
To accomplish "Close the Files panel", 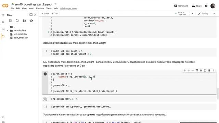I will 35,14.
